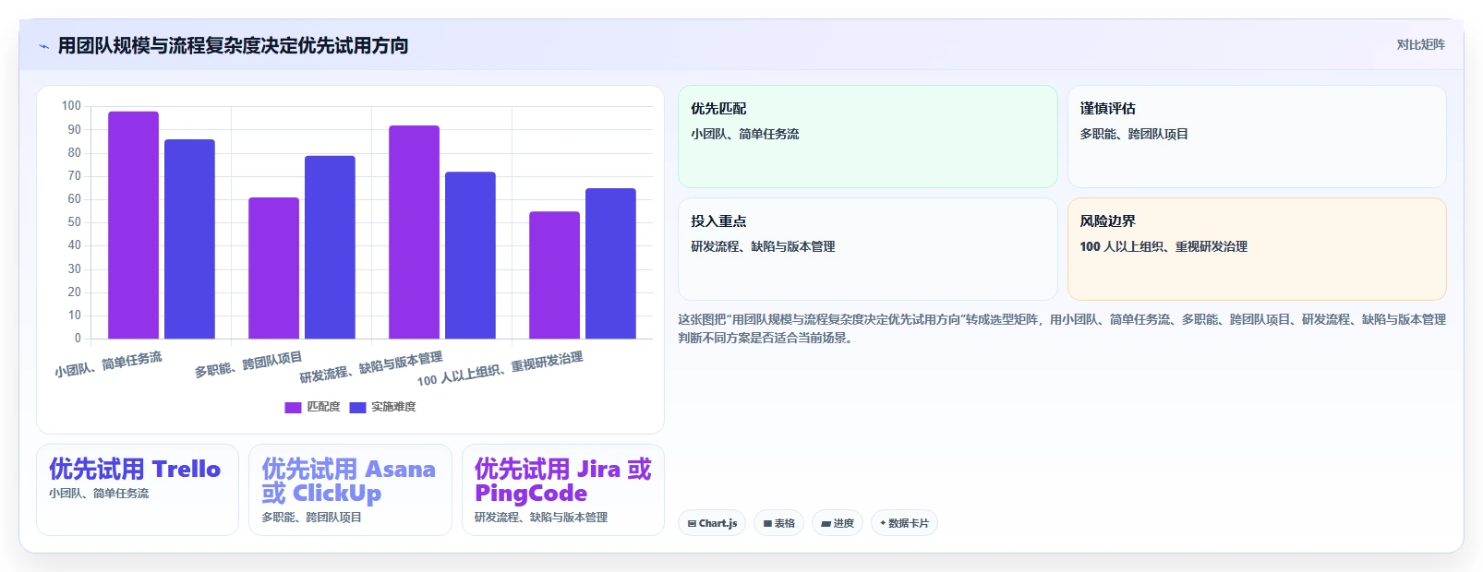This screenshot has height=572, width=1483.
Task: Open the 优先匹配 matrix card
Action: 867,137
